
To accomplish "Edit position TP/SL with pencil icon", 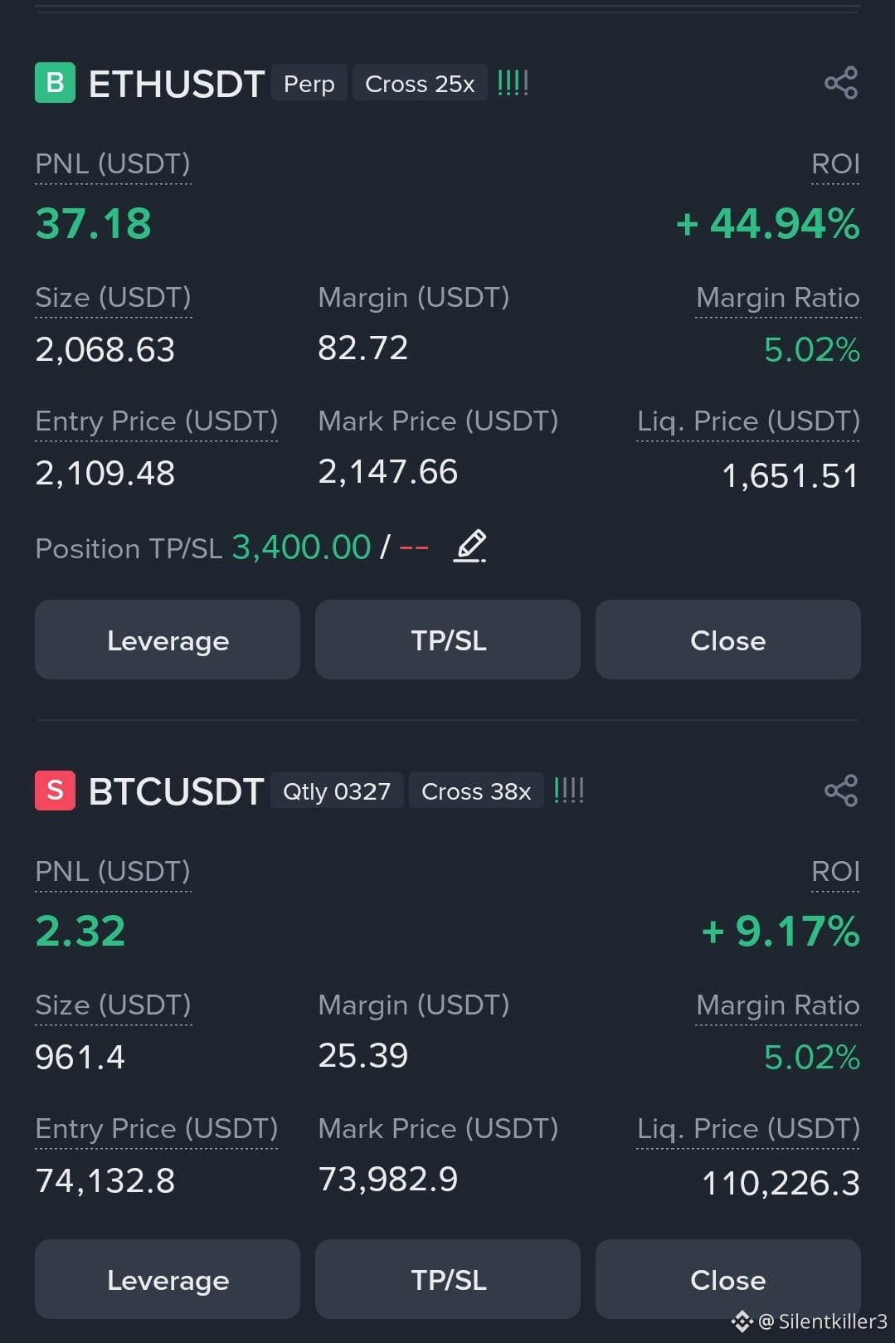I will pyautogui.click(x=470, y=547).
